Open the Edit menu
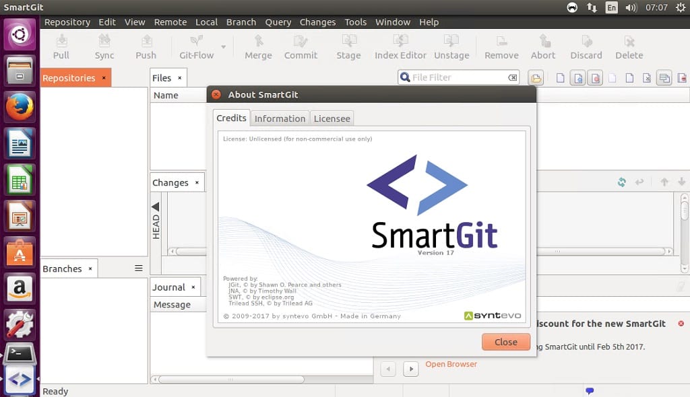Viewport: 690px width, 397px height. pos(107,22)
